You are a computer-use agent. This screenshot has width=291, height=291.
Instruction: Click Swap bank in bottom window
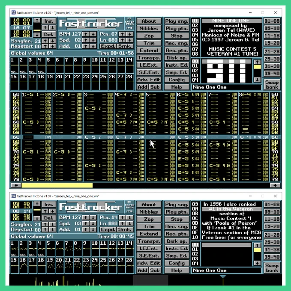tap(272, 268)
